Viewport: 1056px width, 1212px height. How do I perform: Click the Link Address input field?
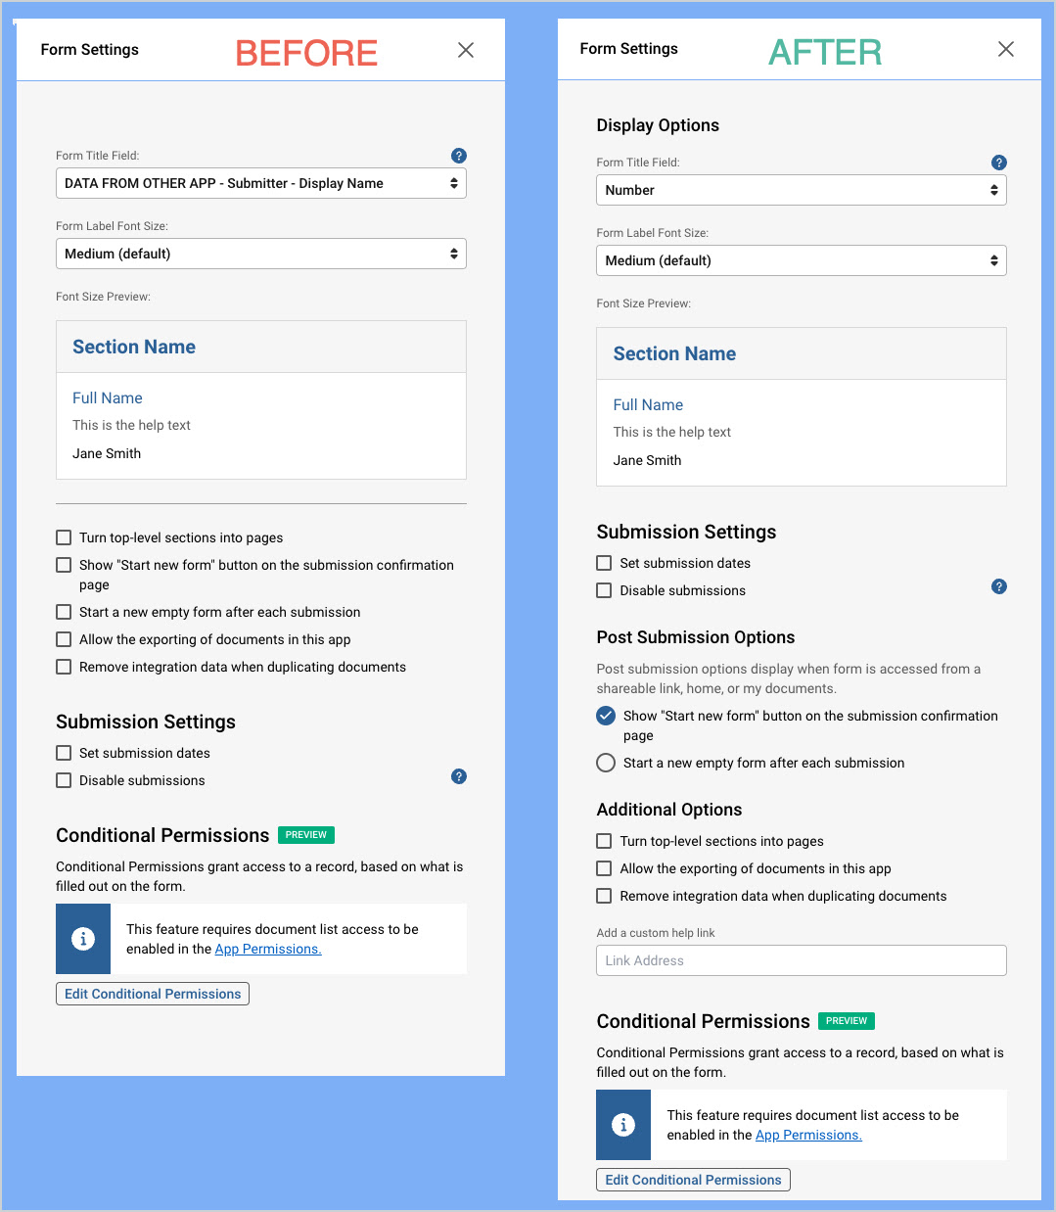click(x=801, y=960)
